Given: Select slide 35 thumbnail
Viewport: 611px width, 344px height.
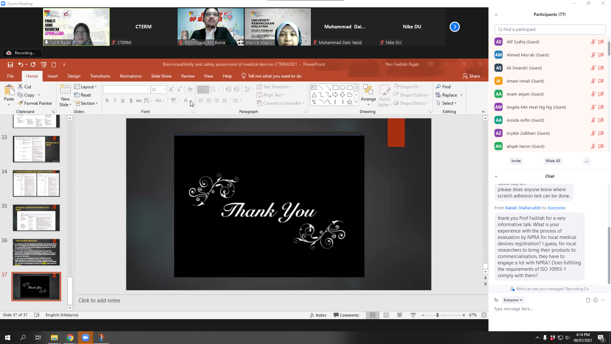Looking at the screenshot, I should click(x=36, y=218).
